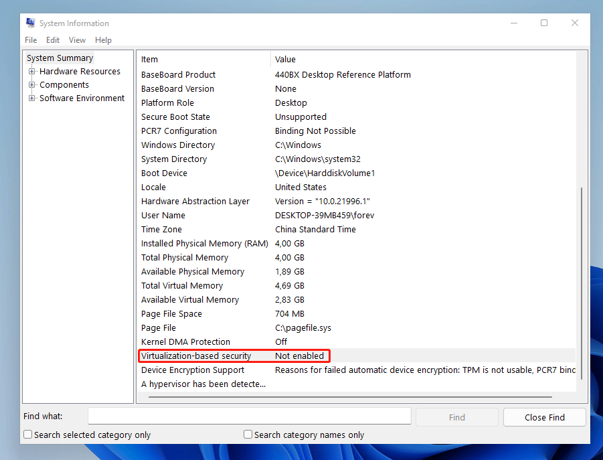Select the Time Zone row

click(x=356, y=229)
